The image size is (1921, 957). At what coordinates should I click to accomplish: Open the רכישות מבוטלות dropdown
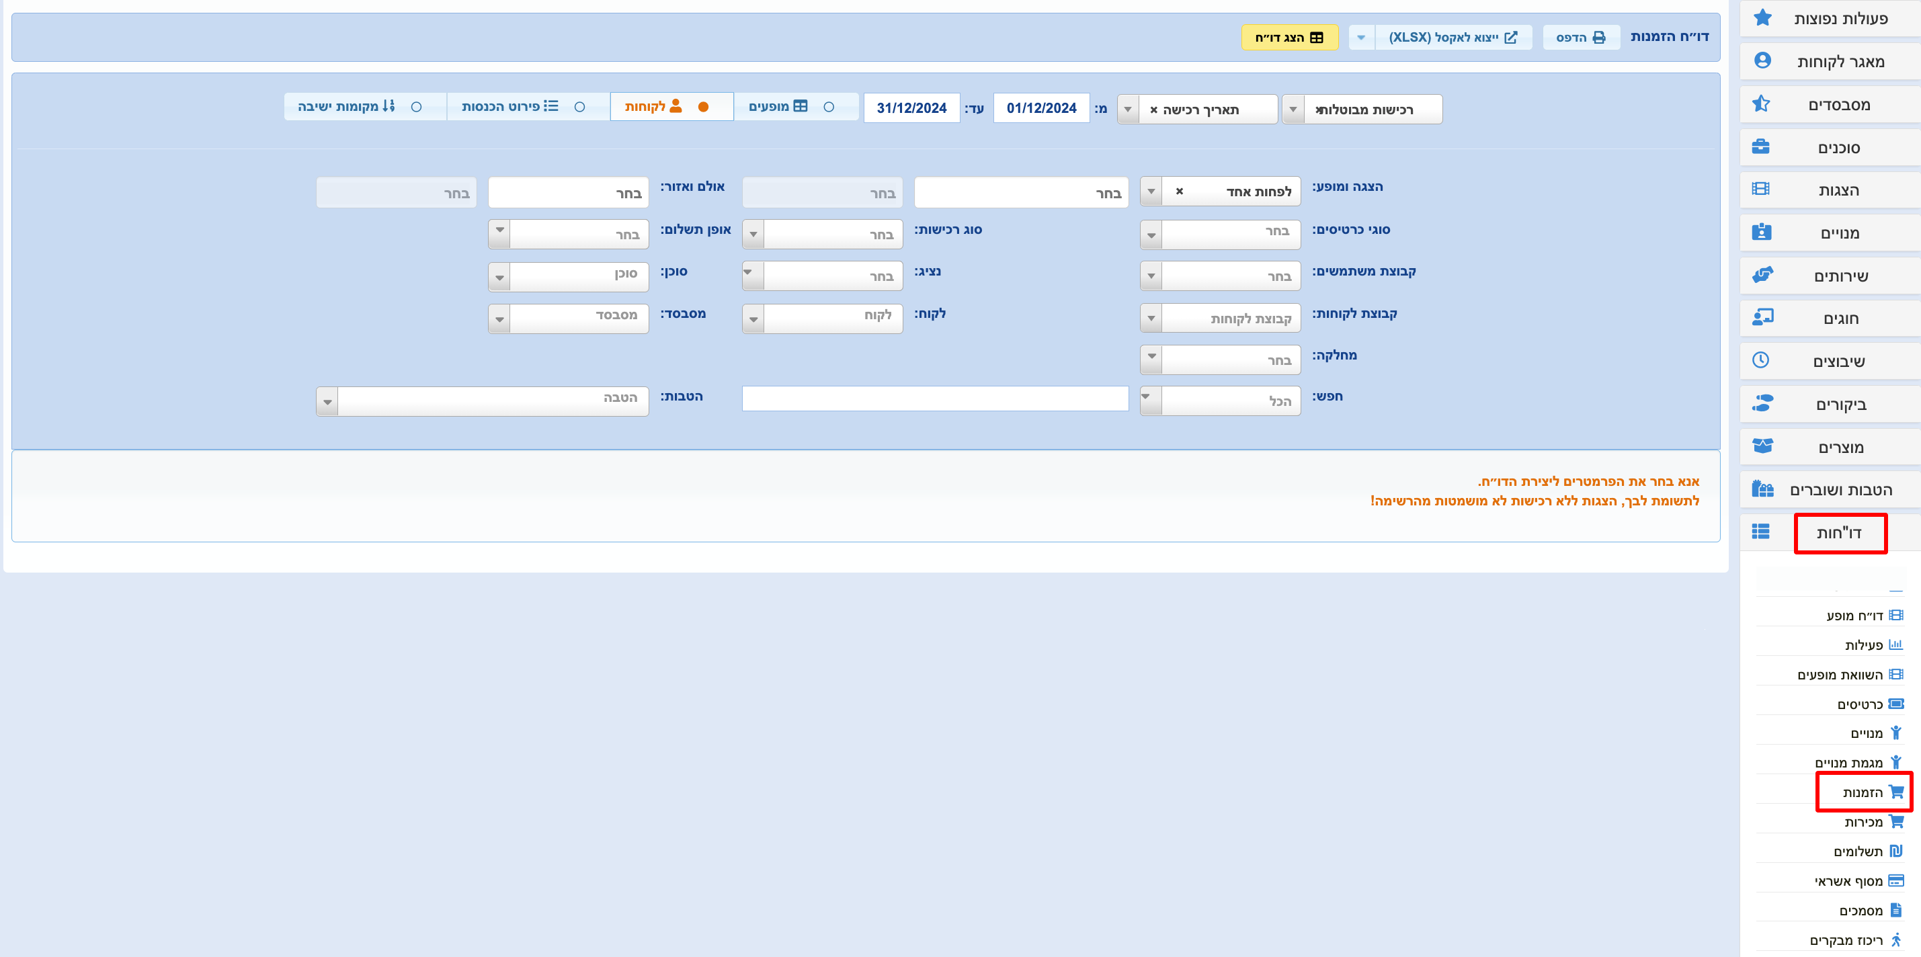coord(1293,110)
